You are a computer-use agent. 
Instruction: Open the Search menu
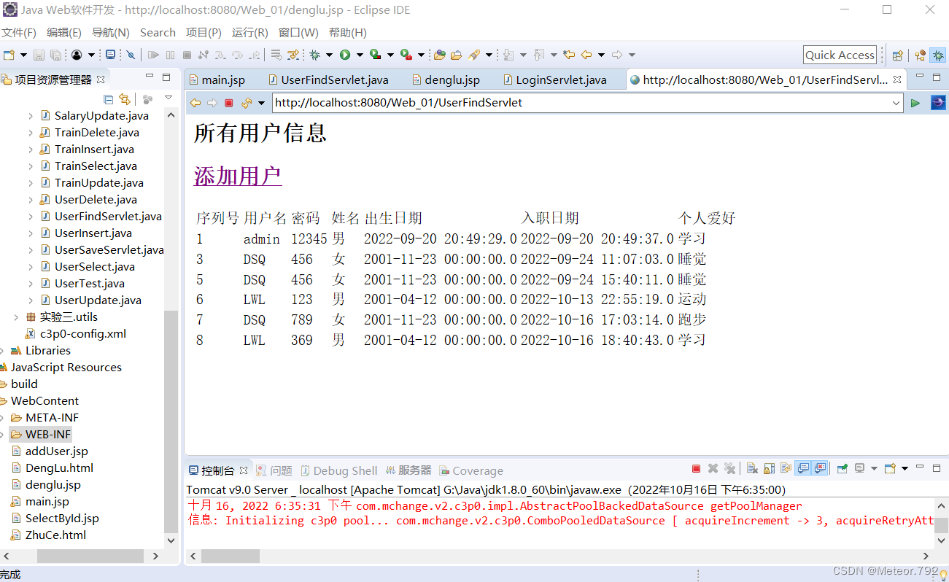pyautogui.click(x=158, y=32)
